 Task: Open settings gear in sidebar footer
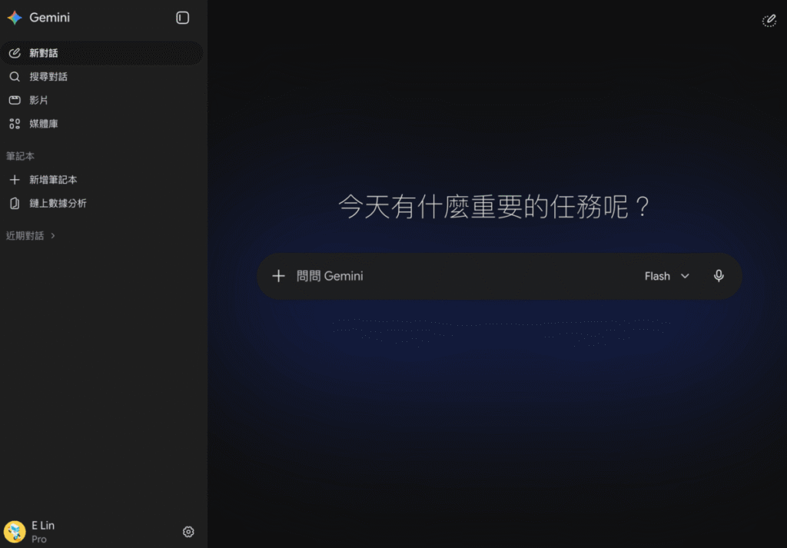(188, 531)
